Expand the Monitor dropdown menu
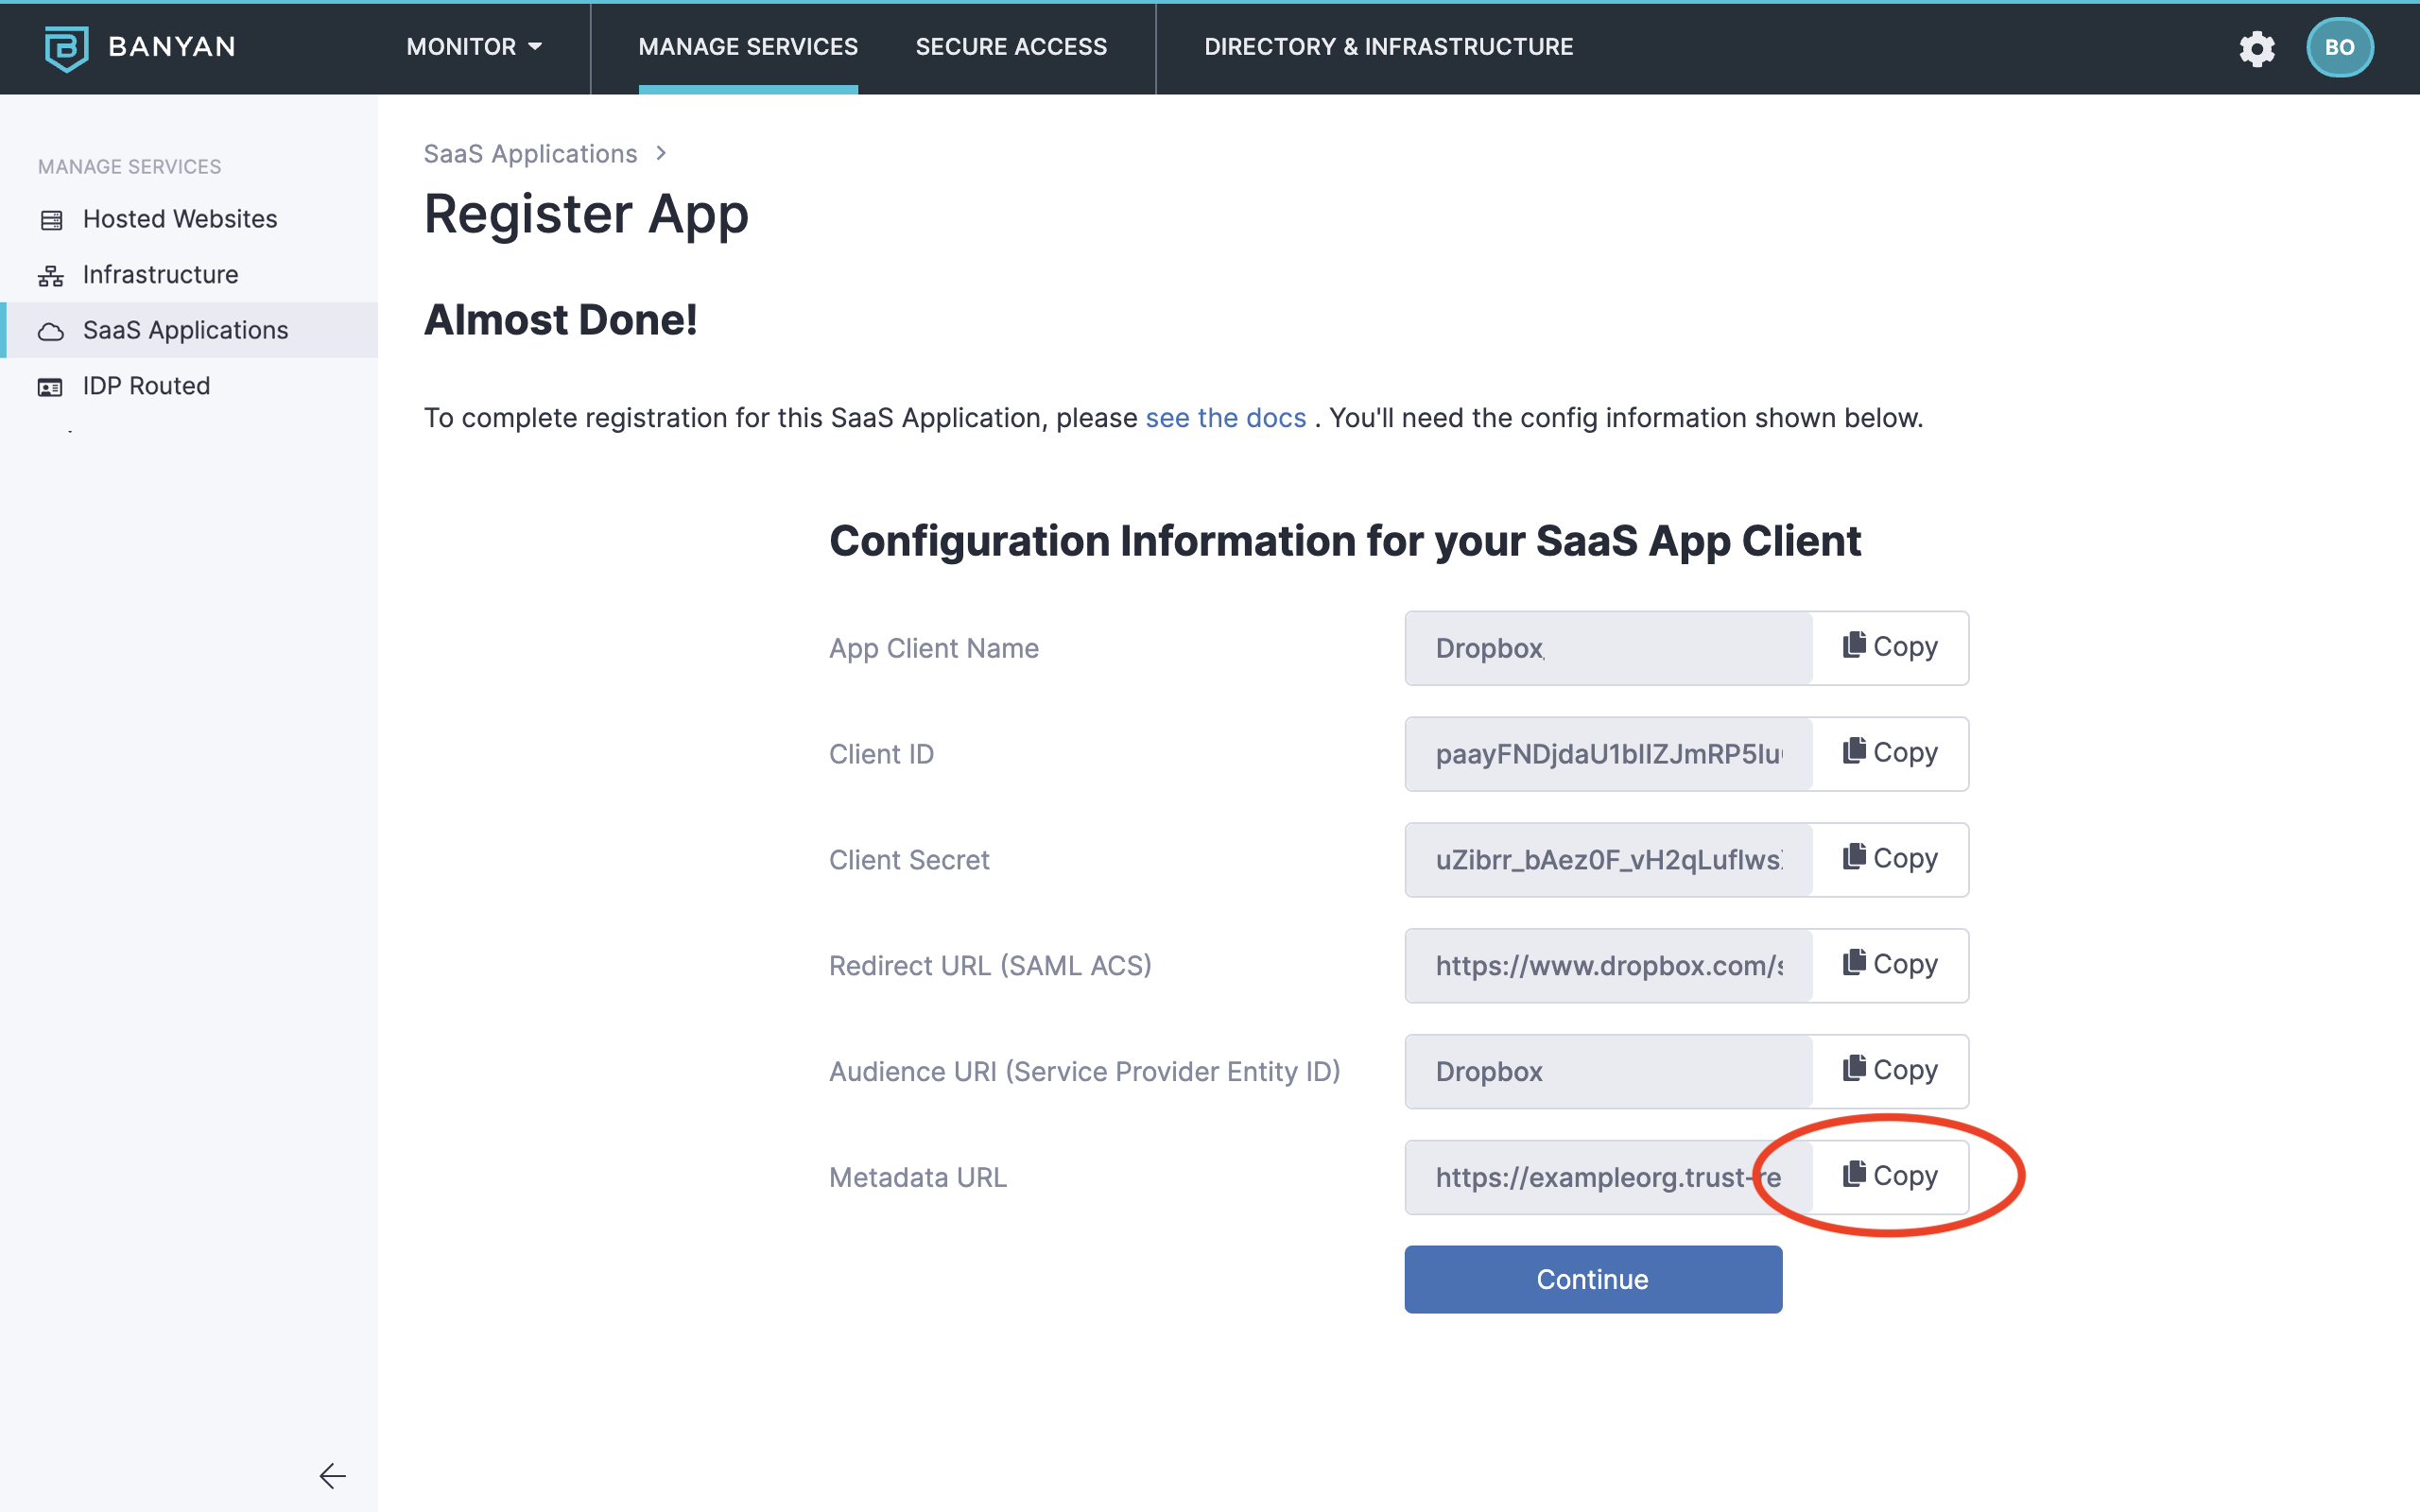Screen dimensions: 2420x1512 pyautogui.click(x=474, y=47)
